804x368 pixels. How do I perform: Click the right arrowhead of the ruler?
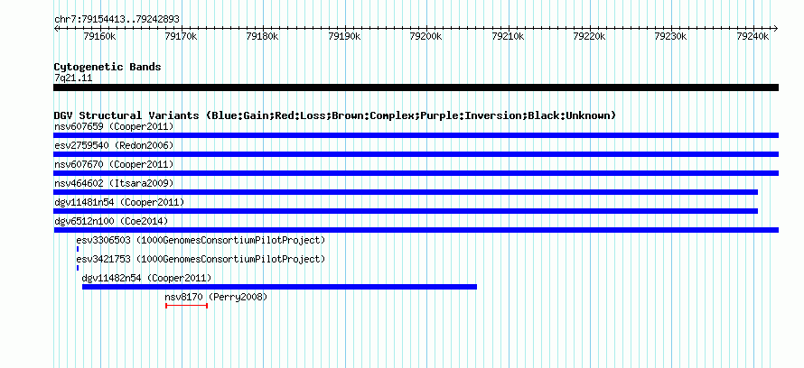pyautogui.click(x=776, y=28)
